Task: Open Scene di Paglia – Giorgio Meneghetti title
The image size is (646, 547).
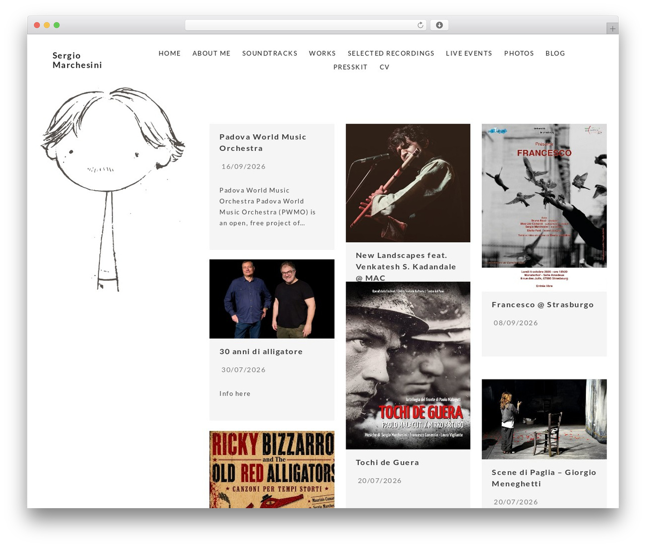Action: (544, 478)
